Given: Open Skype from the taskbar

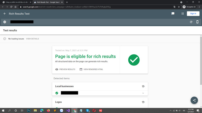Looking at the screenshot, I should 88,111.
